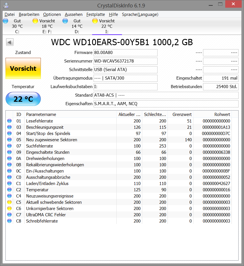Click yellow orb of Aktuell schwebende Sektoren

pyautogui.click(x=9, y=202)
